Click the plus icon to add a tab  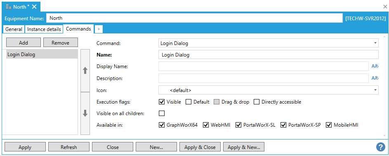click(x=99, y=29)
